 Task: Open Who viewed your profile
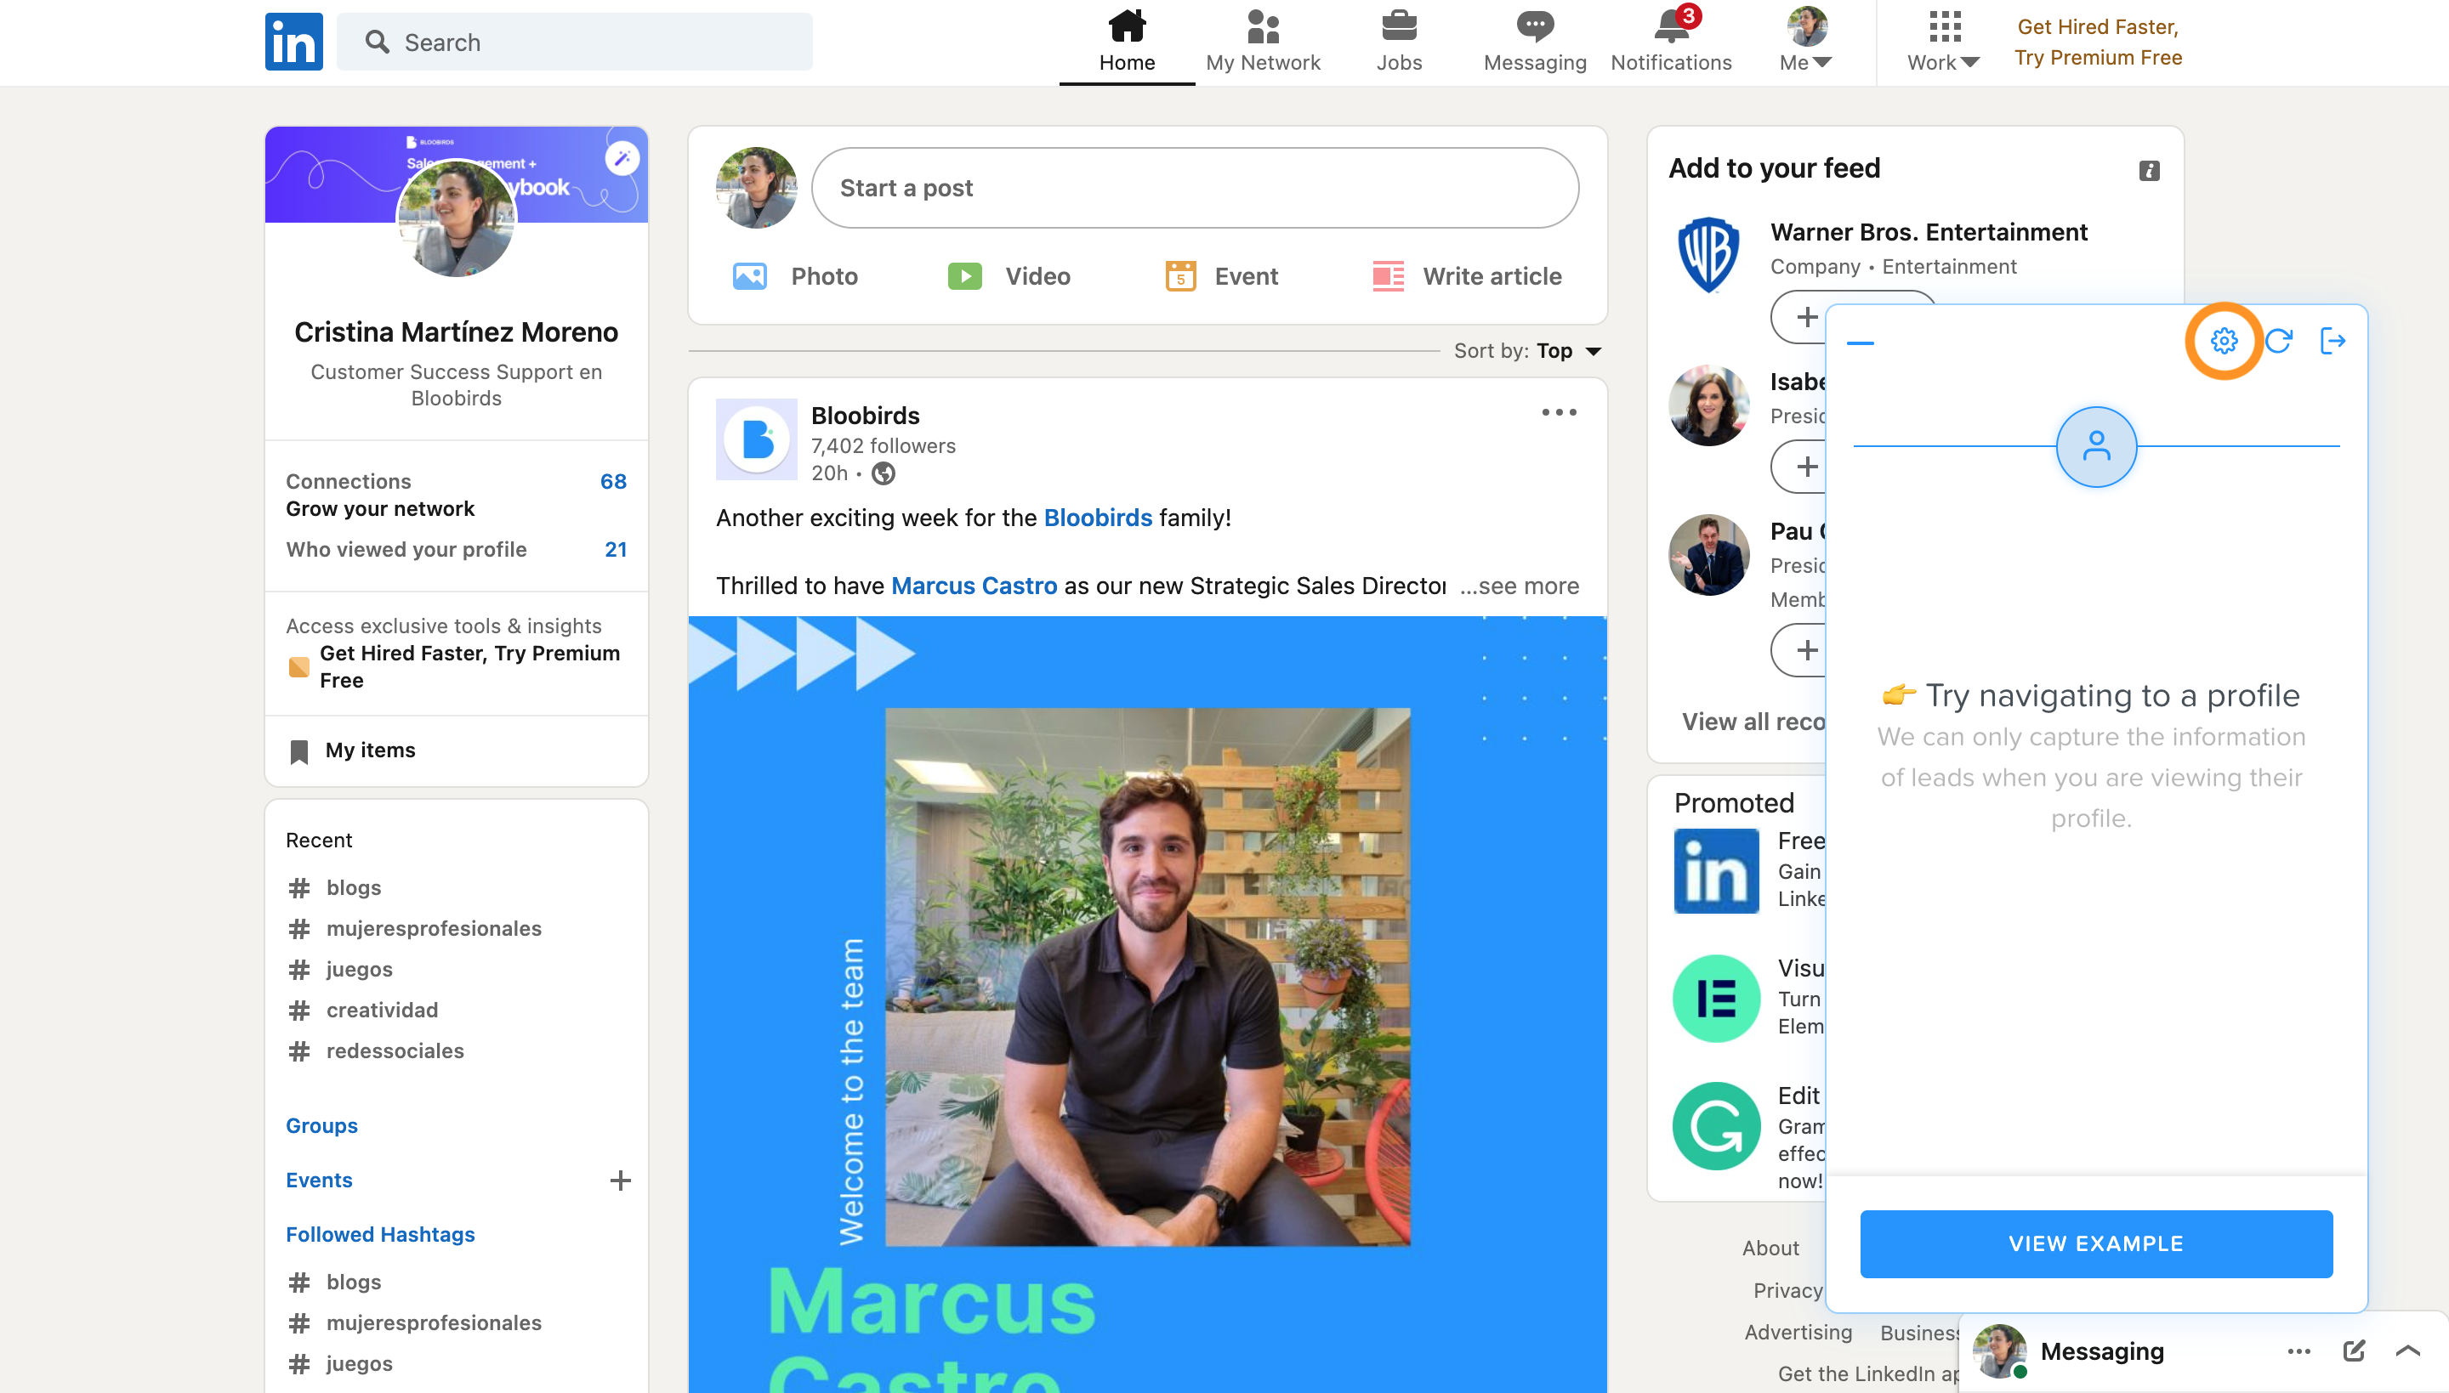coord(456,549)
